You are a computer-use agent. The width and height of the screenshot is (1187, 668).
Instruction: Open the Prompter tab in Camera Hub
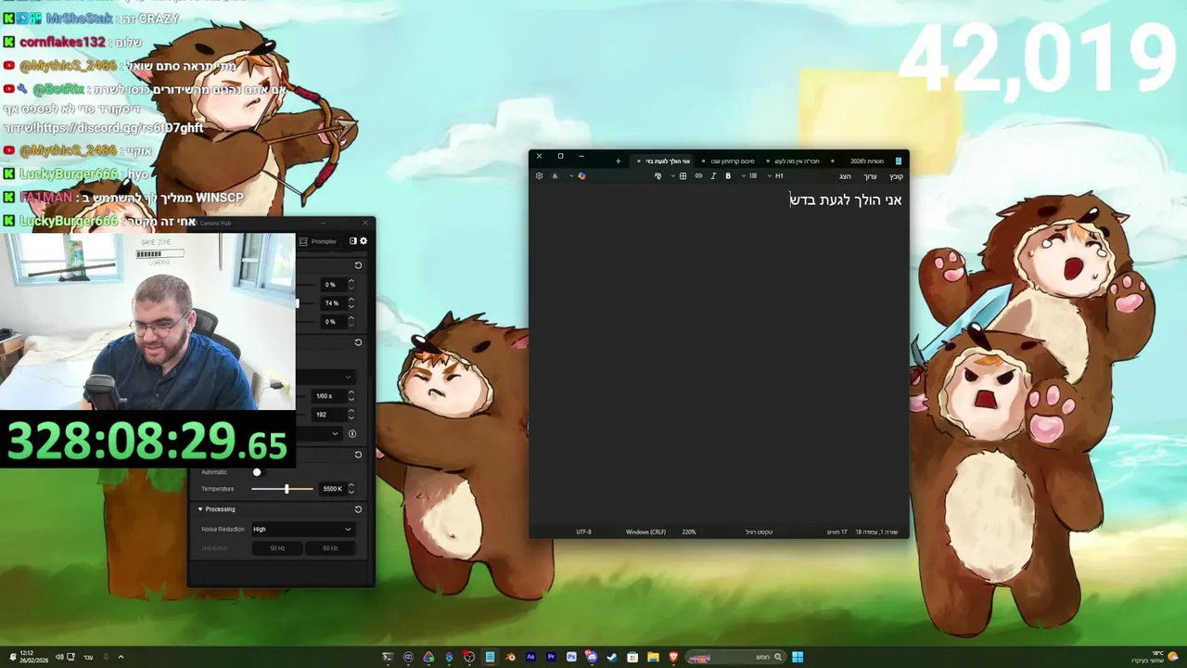pyautogui.click(x=318, y=241)
